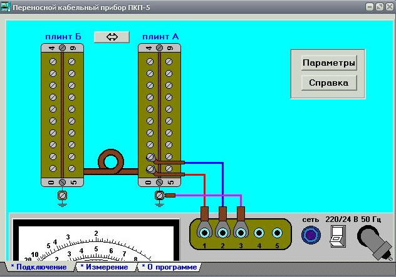Close the ПКП-5 window
The height and width of the screenshot is (277, 396).
click(390, 7)
